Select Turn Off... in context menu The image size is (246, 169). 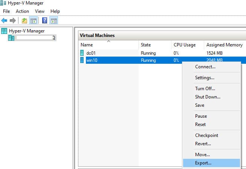(x=211, y=88)
